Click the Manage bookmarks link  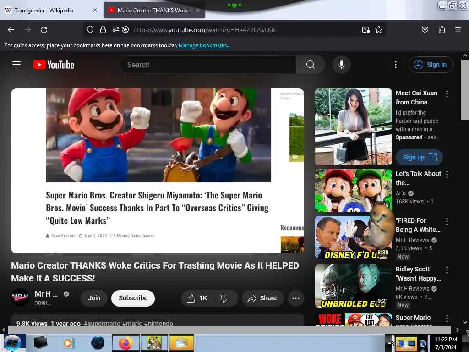click(205, 45)
